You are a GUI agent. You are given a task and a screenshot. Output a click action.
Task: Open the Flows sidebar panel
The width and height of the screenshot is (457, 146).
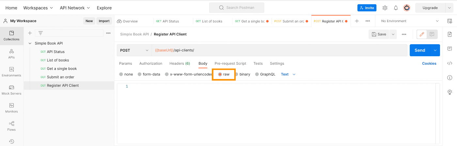tap(11, 126)
